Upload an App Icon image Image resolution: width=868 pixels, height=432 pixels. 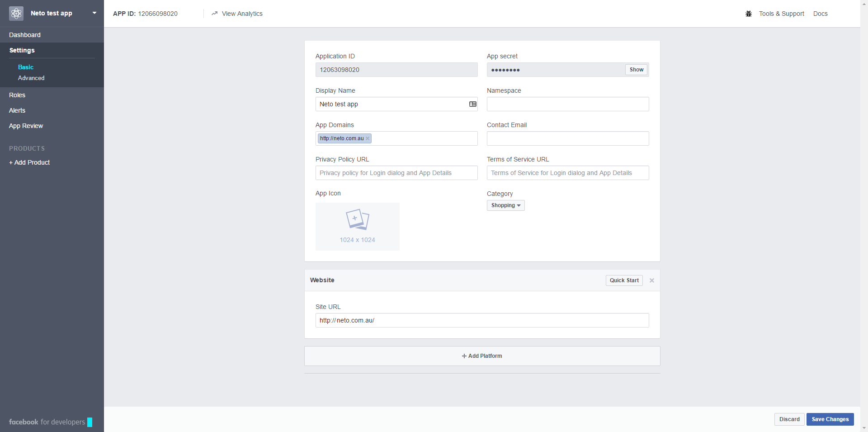click(358, 227)
